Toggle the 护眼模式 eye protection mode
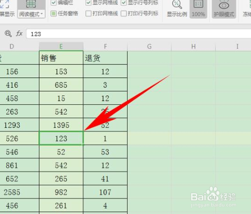The image size is (251, 214). tap(224, 9)
